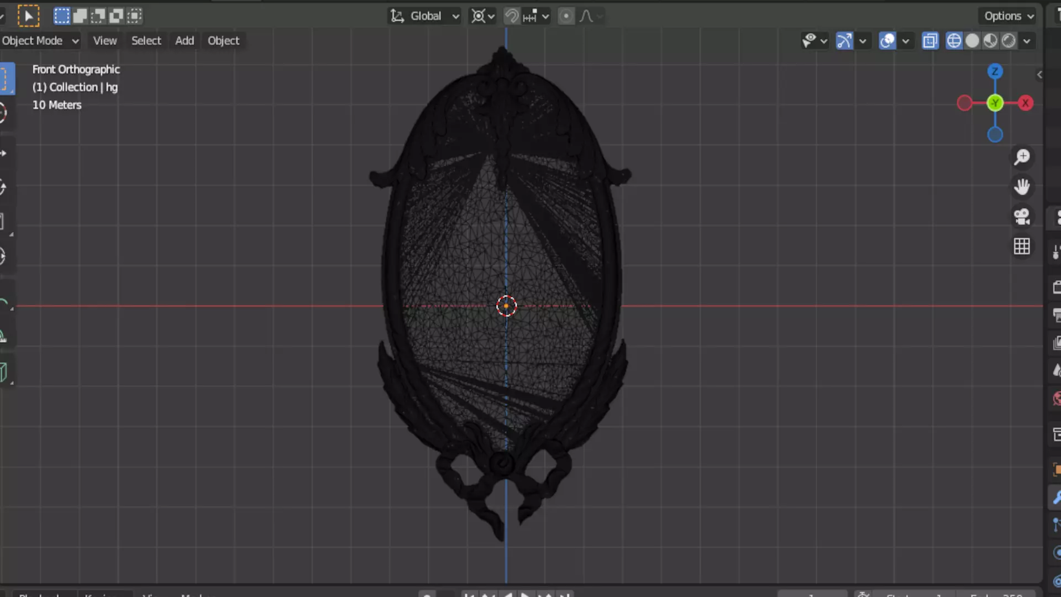Open the View menu
Viewport: 1061px width, 597px height.
click(x=104, y=41)
